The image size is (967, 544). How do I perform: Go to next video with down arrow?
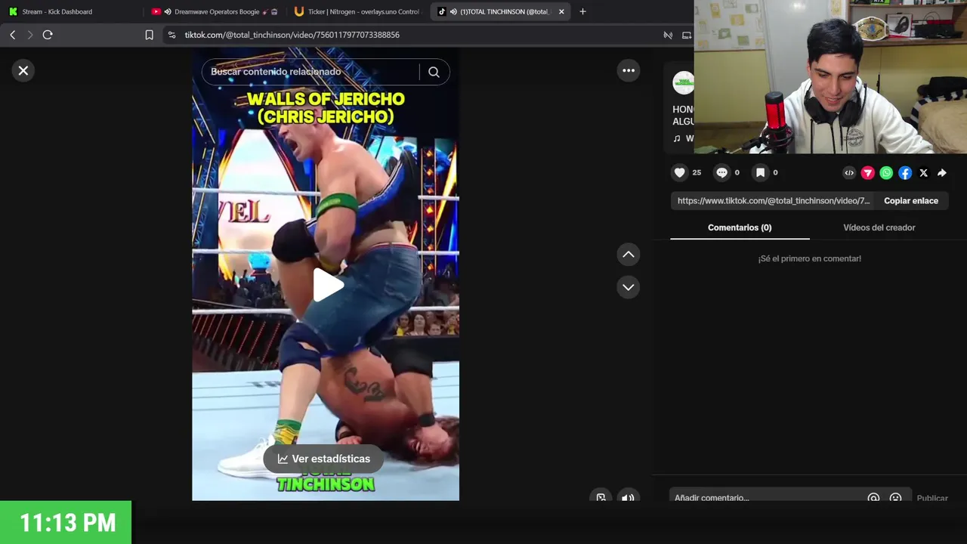click(629, 287)
